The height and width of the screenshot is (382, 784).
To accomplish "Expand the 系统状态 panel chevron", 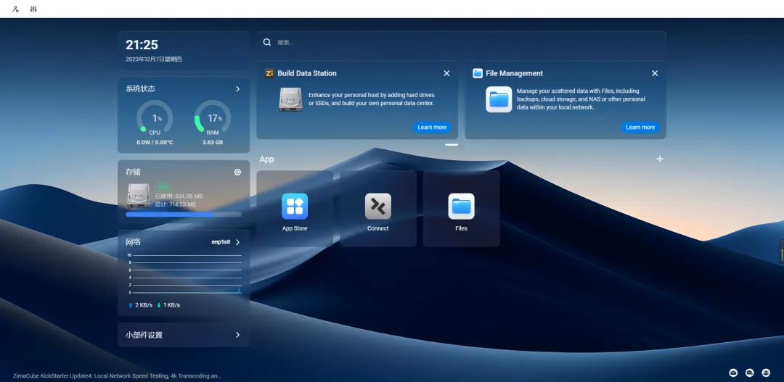I will (x=237, y=89).
